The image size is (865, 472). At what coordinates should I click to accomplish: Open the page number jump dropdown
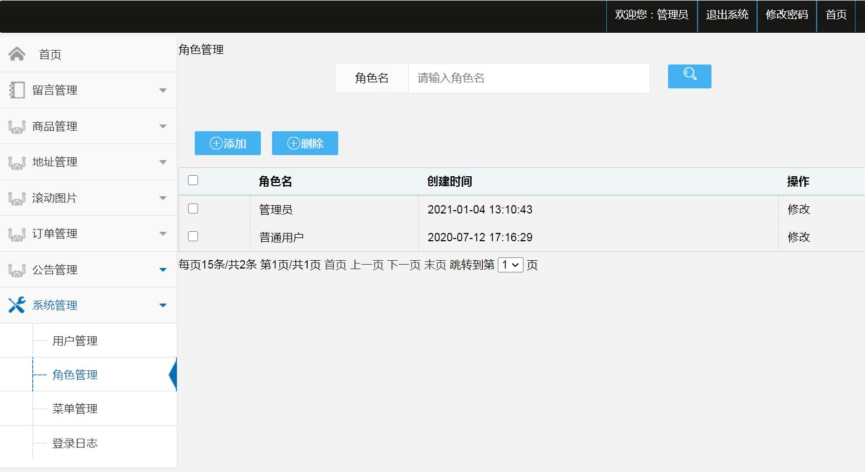511,265
